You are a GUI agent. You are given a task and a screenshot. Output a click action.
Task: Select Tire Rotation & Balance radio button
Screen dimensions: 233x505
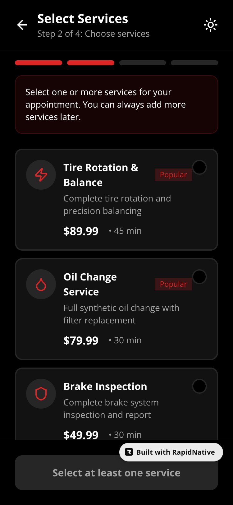pos(199,167)
